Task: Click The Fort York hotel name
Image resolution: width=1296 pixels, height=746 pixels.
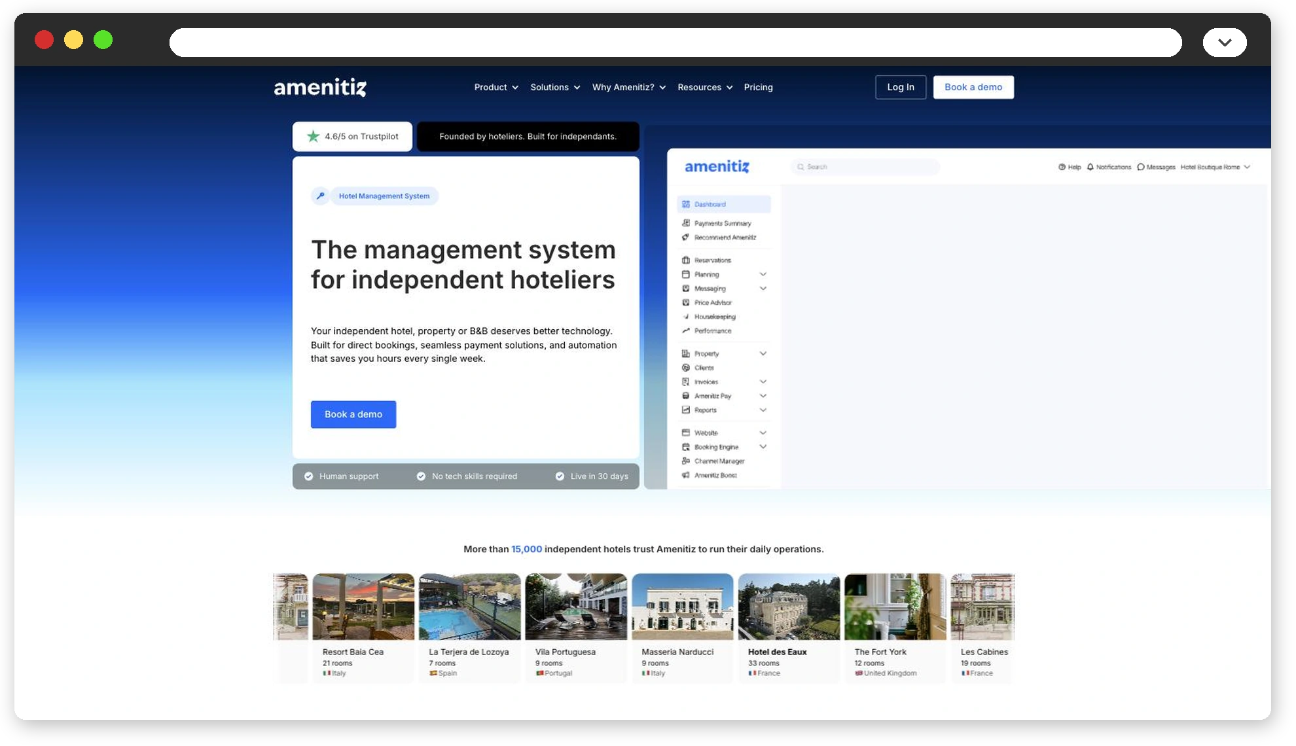Action: (x=880, y=652)
